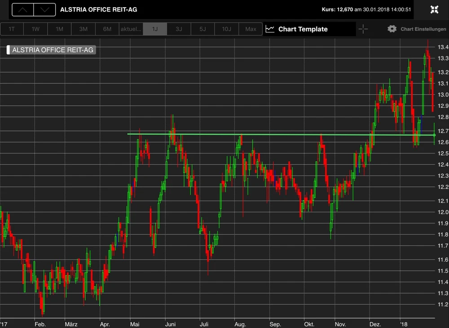Click the gear icon for chart settings
The width and height of the screenshot is (449, 328).
point(392,29)
